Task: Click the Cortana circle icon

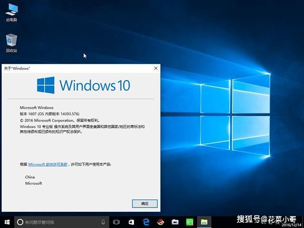Action: pos(20,222)
